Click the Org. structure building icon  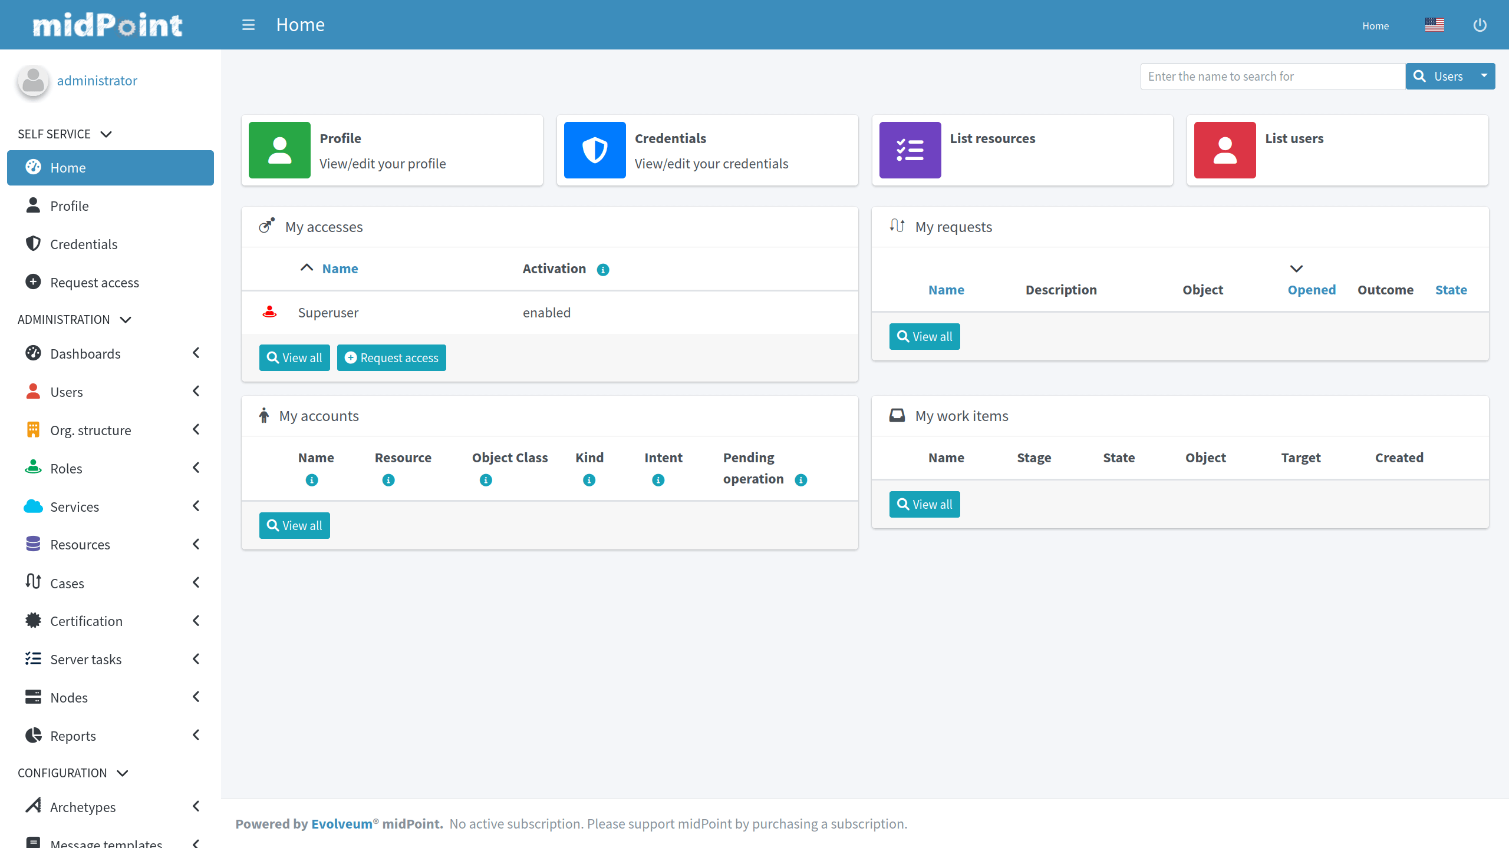click(33, 429)
